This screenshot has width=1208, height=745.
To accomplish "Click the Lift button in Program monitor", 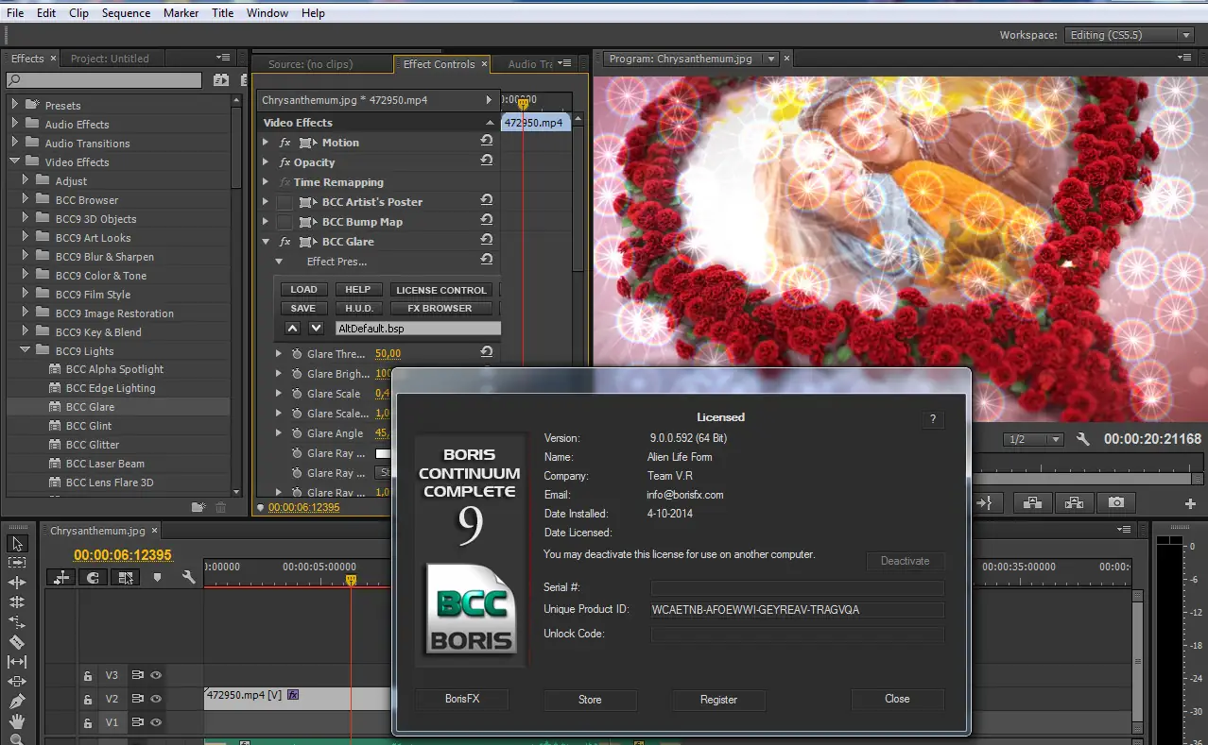I will (x=1032, y=503).
